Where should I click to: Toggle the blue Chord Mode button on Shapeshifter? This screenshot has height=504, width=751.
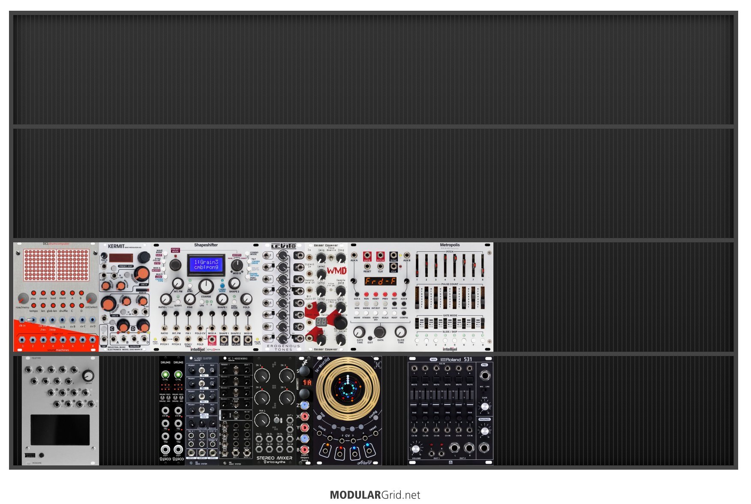tap(222, 285)
